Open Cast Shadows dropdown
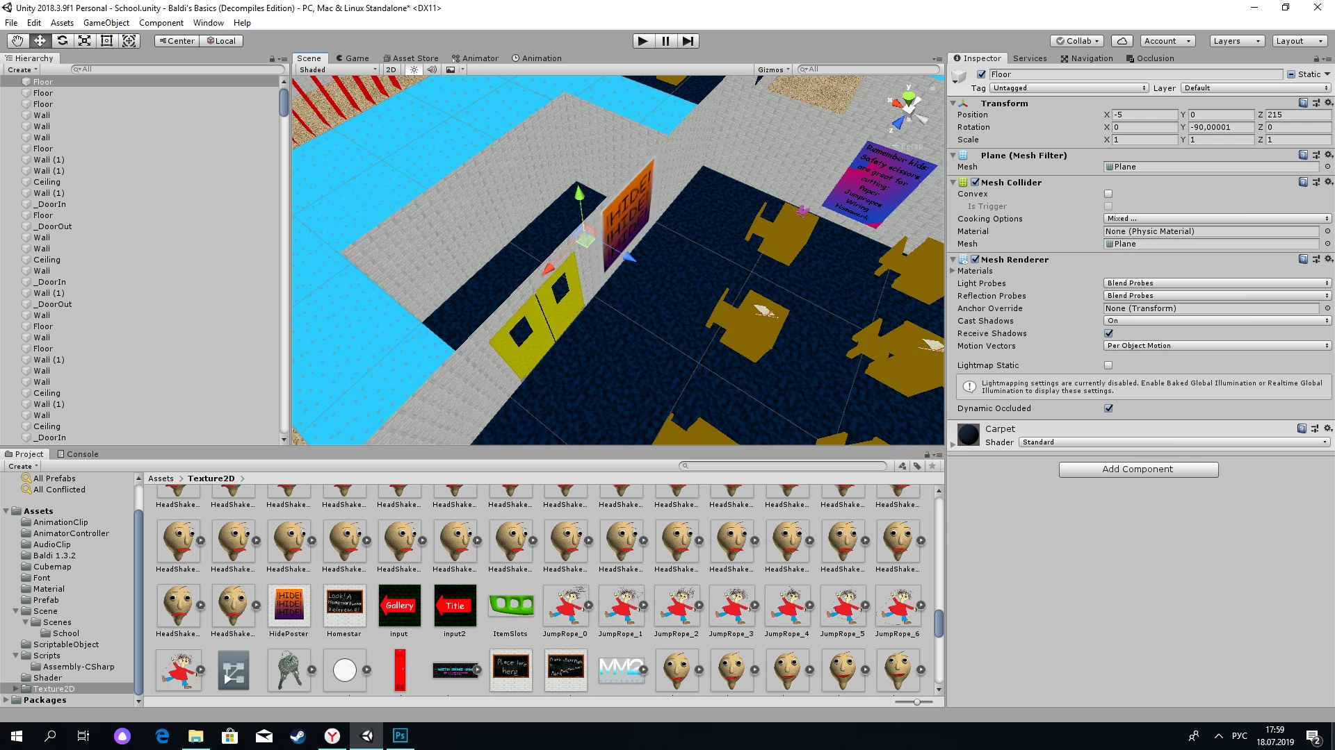Screen dimensions: 1335x750 (x=1217, y=321)
